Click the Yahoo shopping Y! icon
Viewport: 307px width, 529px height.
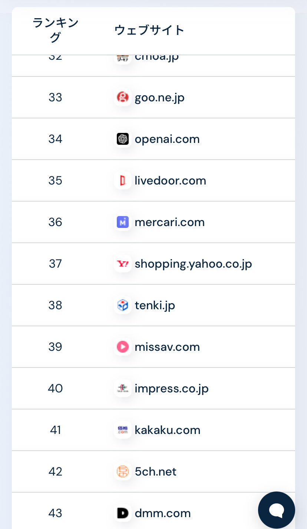tap(122, 264)
